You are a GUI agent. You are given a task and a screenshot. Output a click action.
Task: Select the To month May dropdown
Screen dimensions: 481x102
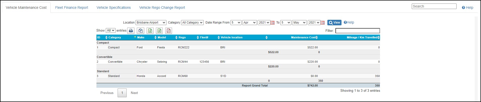click(299, 23)
